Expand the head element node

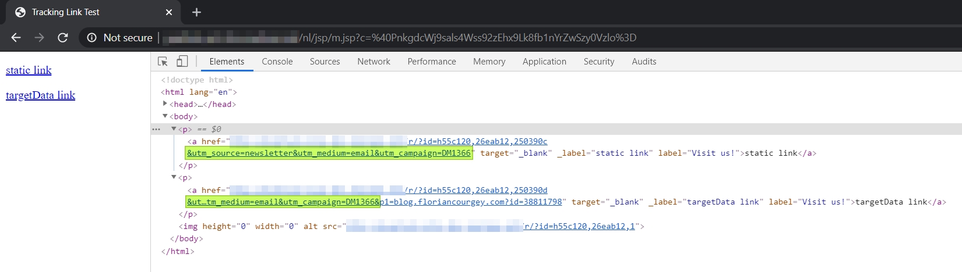coord(165,104)
